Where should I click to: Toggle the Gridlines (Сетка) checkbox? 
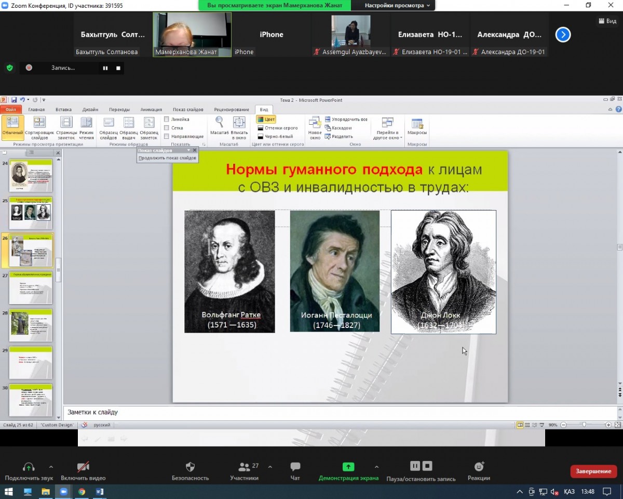[x=167, y=128]
